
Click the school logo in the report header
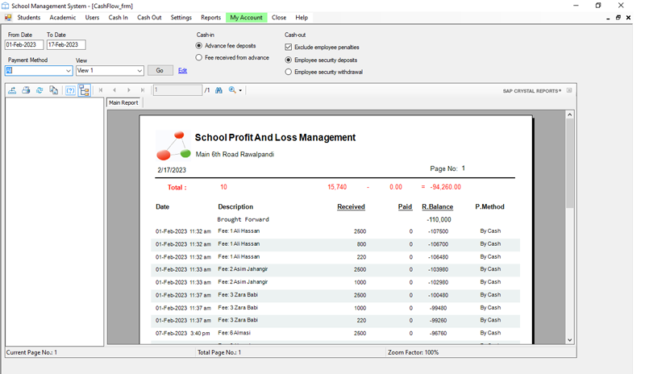click(173, 145)
